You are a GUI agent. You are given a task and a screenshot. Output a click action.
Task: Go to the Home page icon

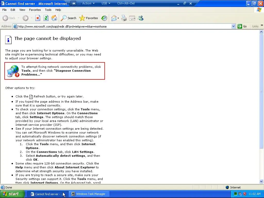pyautogui.click(x=54, y=18)
